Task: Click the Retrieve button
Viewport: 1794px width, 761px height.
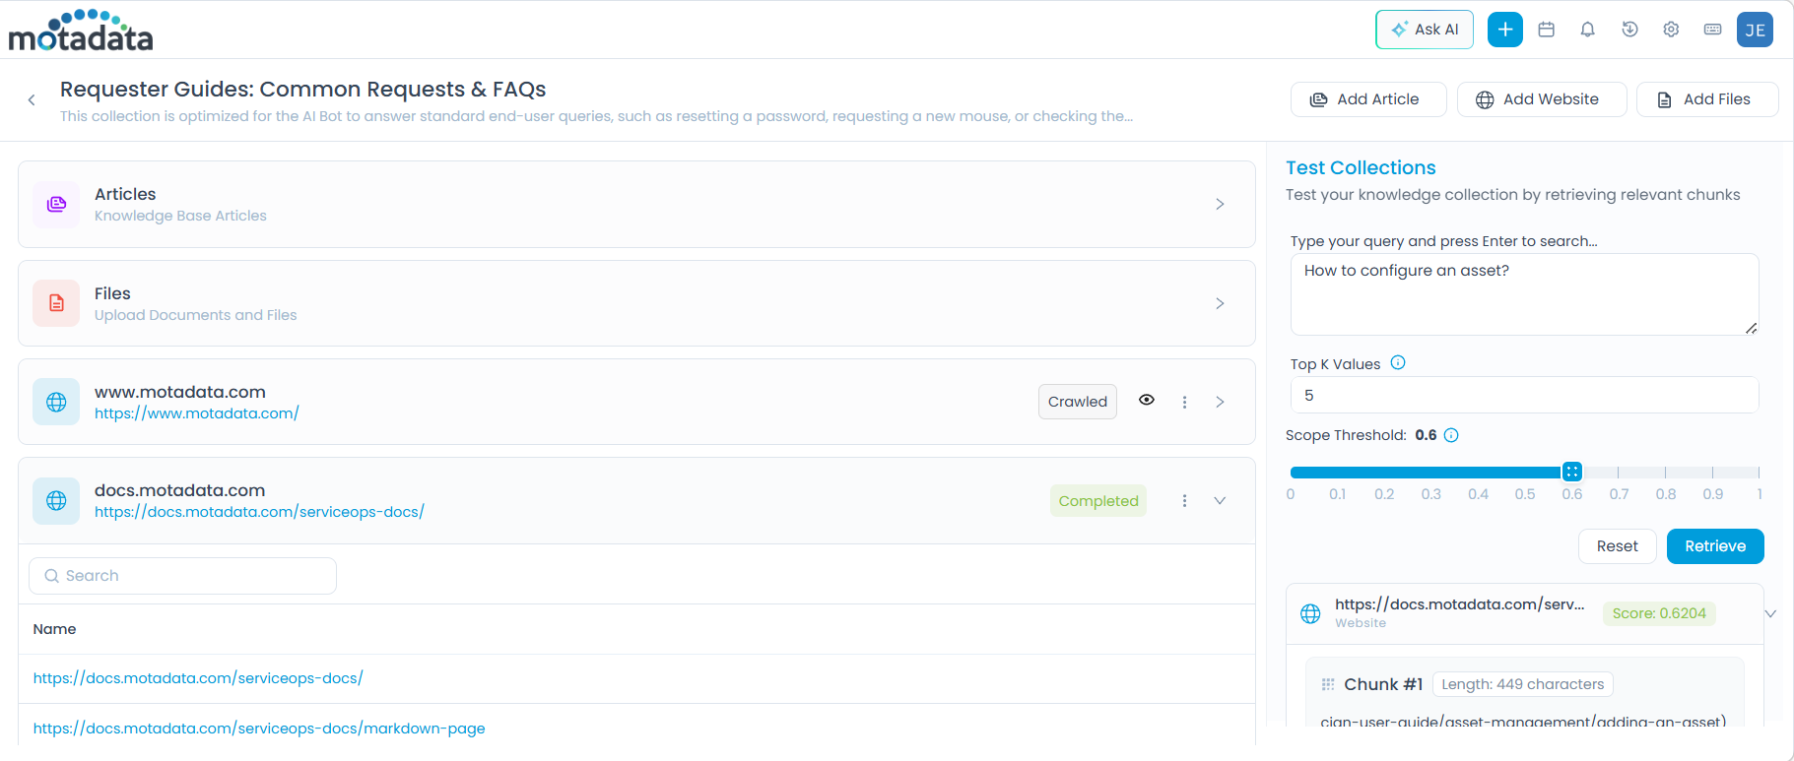Action: [x=1714, y=546]
